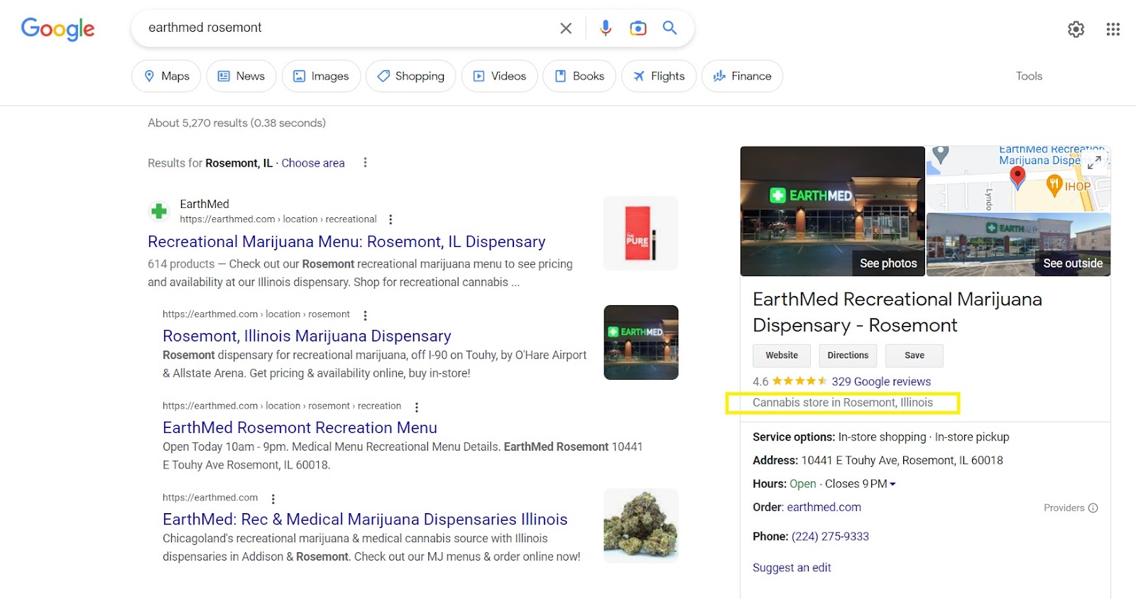Call phone number (224) 275-9333

tap(830, 537)
